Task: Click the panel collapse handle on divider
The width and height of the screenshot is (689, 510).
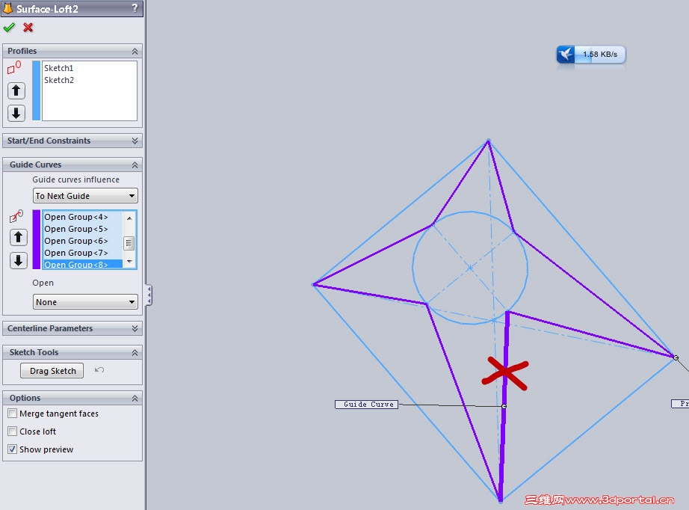Action: point(149,295)
